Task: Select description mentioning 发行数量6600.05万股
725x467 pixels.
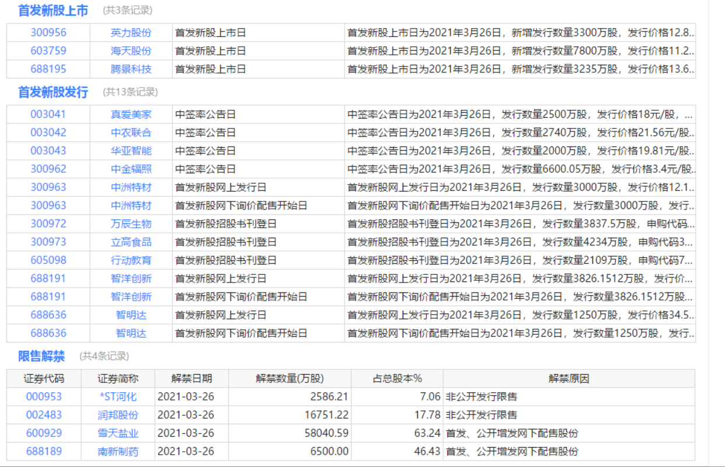Action: (521, 169)
